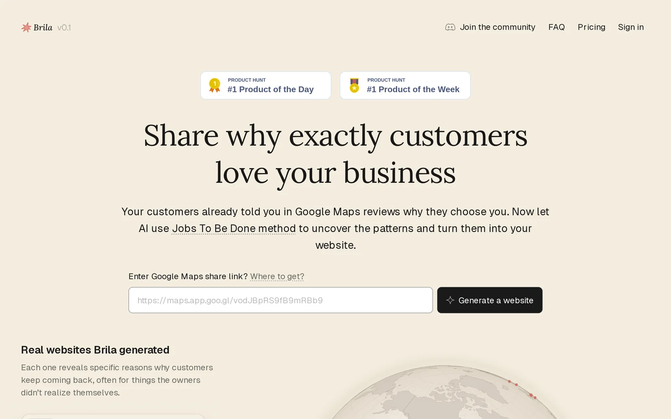Click the v0.1 version label
Image resolution: width=671 pixels, height=419 pixels.
coord(64,28)
